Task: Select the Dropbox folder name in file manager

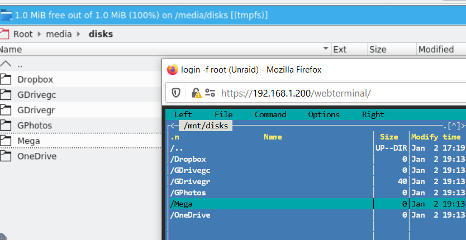Action: [35, 80]
